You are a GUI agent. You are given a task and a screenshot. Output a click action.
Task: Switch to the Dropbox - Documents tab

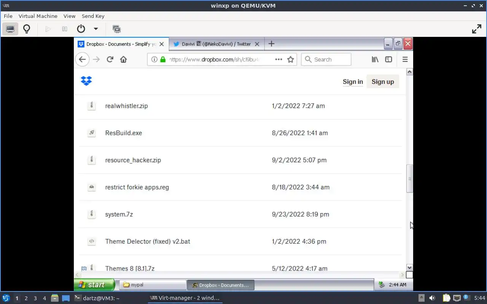coord(121,44)
